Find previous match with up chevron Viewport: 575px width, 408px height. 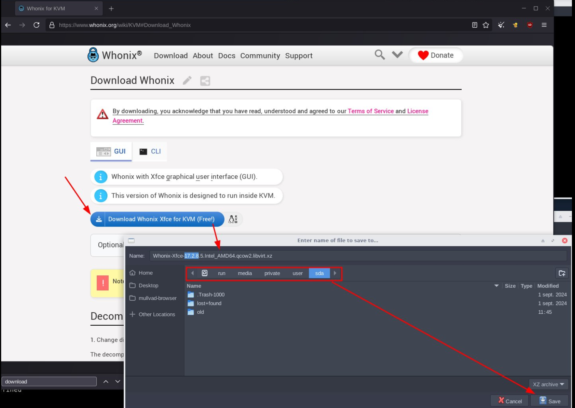click(106, 381)
